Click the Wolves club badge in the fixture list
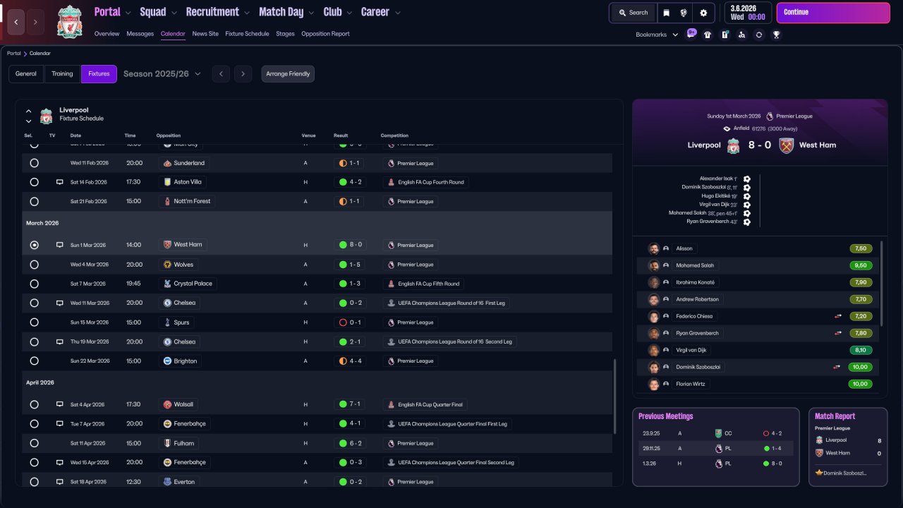This screenshot has height=508, width=903. click(167, 265)
